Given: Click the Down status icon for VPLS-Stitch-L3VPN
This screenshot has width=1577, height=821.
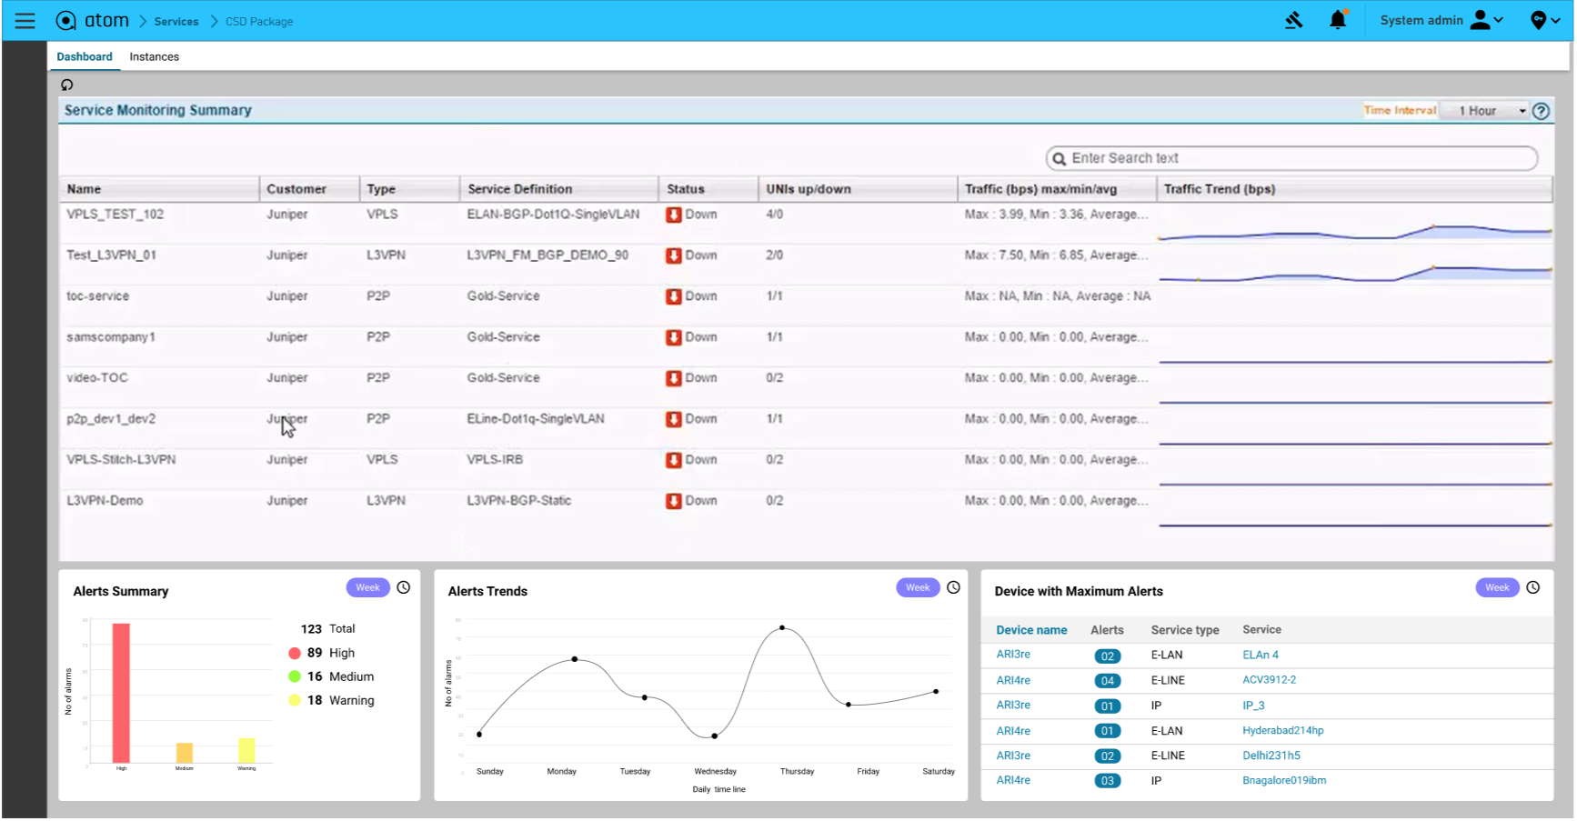Looking at the screenshot, I should [x=674, y=461].
